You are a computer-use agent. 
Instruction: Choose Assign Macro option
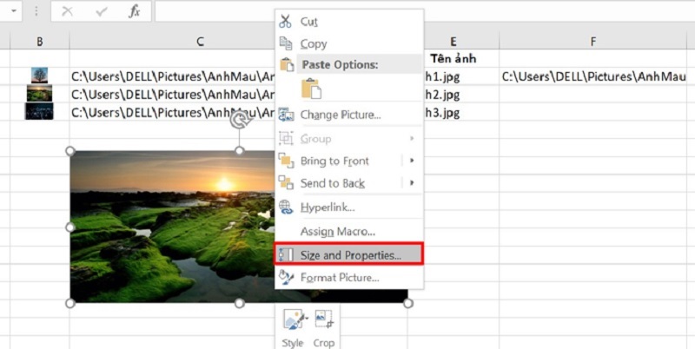tap(337, 231)
